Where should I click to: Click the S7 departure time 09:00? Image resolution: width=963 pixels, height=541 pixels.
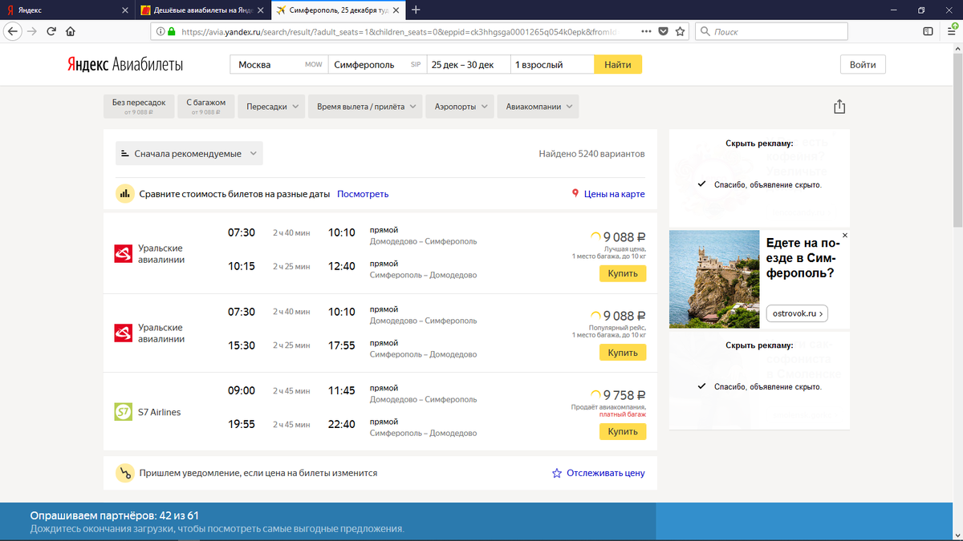click(242, 390)
